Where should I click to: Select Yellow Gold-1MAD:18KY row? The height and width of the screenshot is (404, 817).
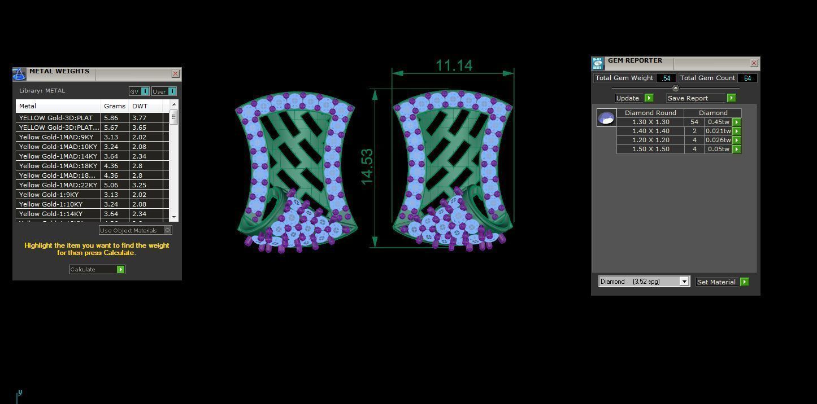point(93,166)
